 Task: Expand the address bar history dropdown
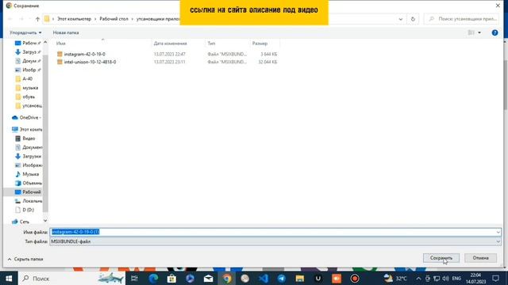401,19
